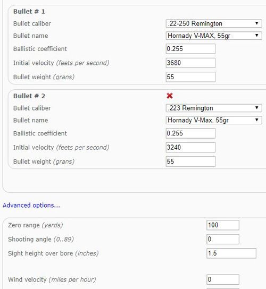This screenshot has width=266, height=289.
Task: Open Bullet #1 caliber dropdown (.22-250 Remington)
Action: click(x=214, y=23)
